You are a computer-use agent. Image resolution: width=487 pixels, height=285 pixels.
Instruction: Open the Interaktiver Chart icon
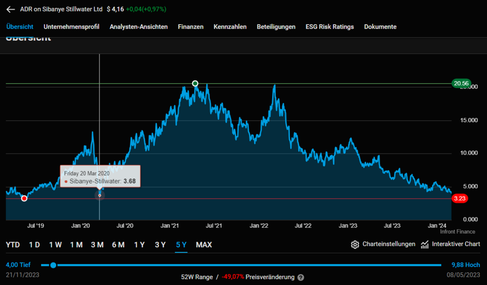425,245
